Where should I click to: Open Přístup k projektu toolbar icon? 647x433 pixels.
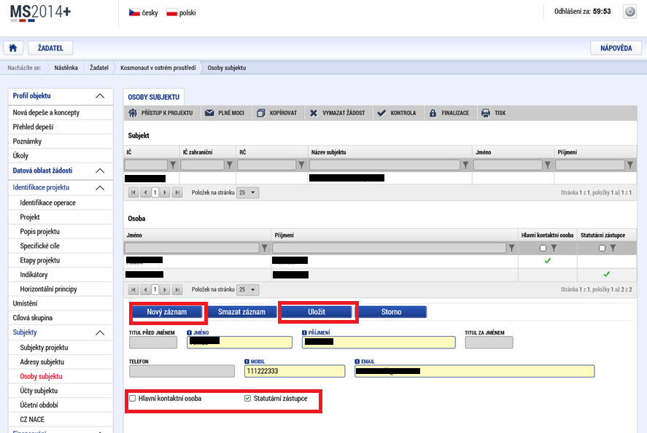tap(133, 113)
